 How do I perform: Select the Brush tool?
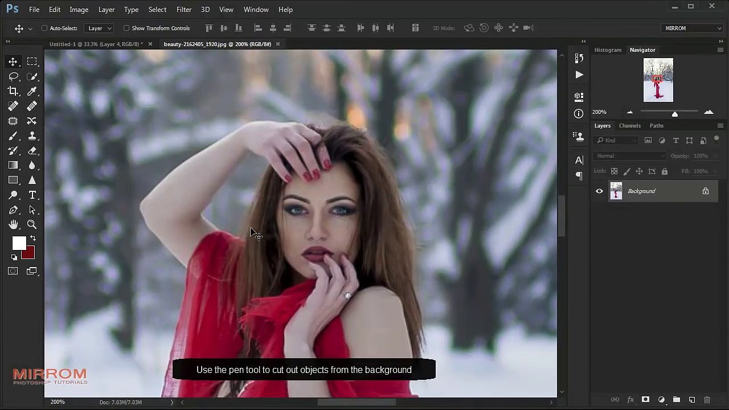[x=13, y=136]
